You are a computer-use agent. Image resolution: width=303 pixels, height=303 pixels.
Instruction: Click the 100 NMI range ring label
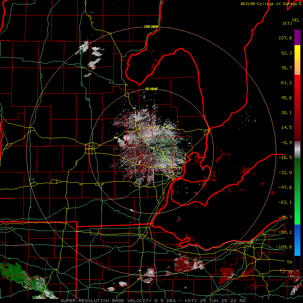151,27
